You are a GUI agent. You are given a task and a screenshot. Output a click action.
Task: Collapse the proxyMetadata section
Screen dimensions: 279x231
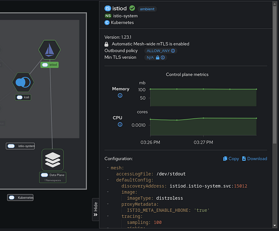pyautogui.click(x=108, y=204)
